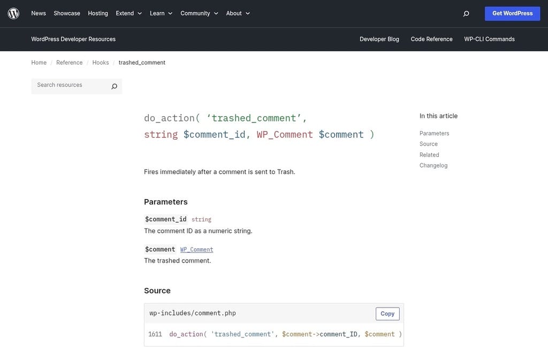
Task: Open the About dropdown menu
Action: tap(247, 13)
